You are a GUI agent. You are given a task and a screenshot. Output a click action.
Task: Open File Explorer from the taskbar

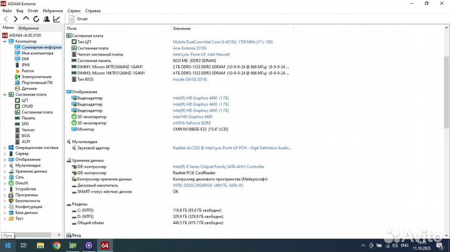[x=41, y=245]
